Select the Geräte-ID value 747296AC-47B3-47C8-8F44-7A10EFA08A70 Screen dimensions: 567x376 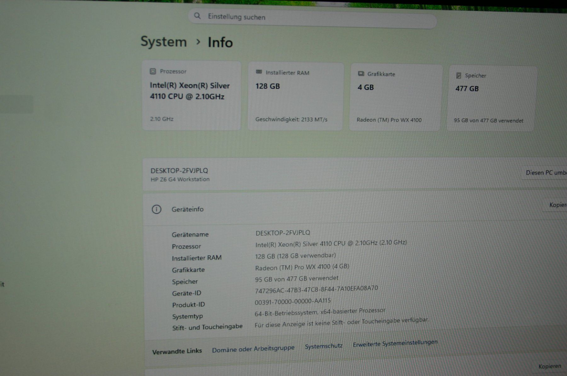(316, 289)
